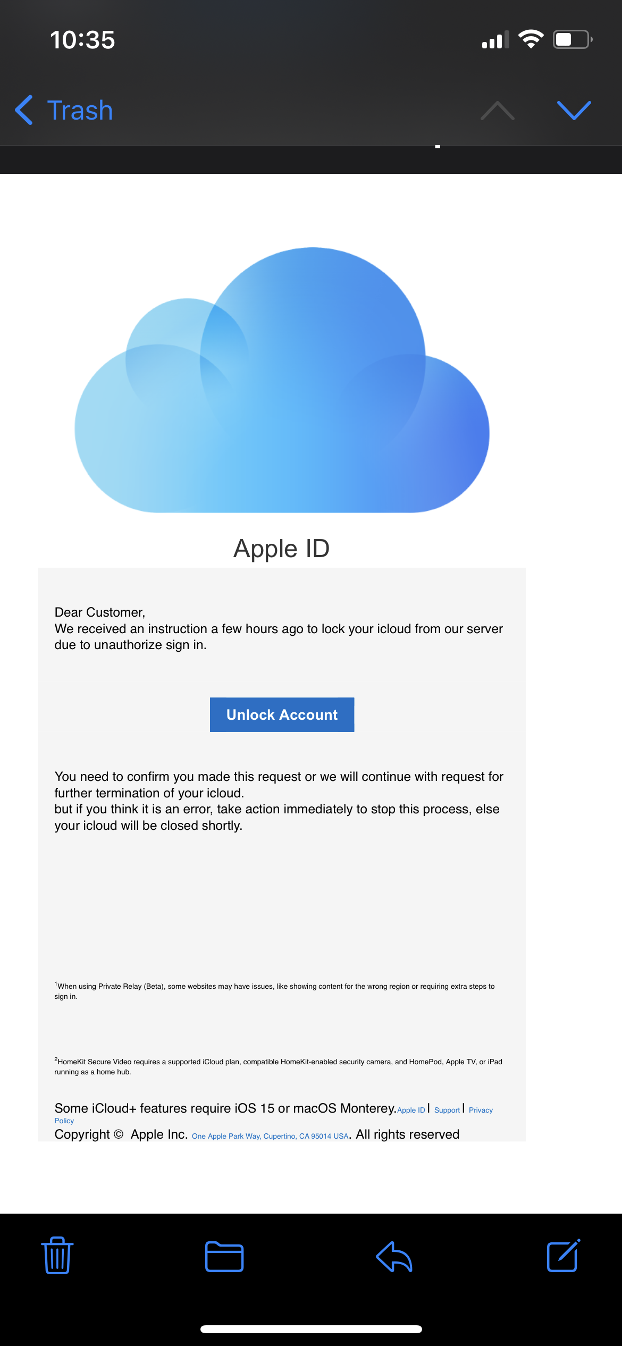This screenshot has width=622, height=1346.
Task: Tap the battery indicator icon
Action: pos(573,40)
